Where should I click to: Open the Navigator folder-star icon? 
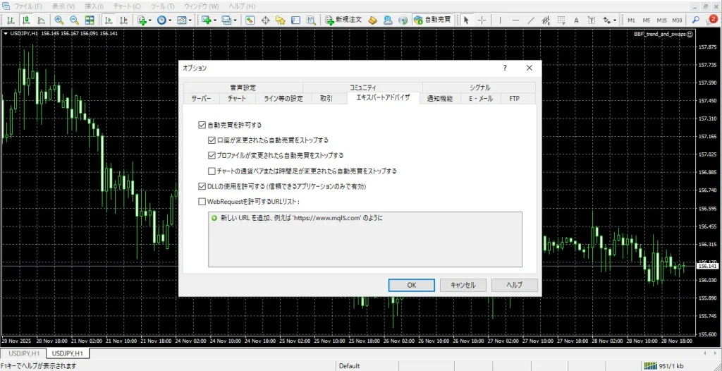(x=281, y=20)
